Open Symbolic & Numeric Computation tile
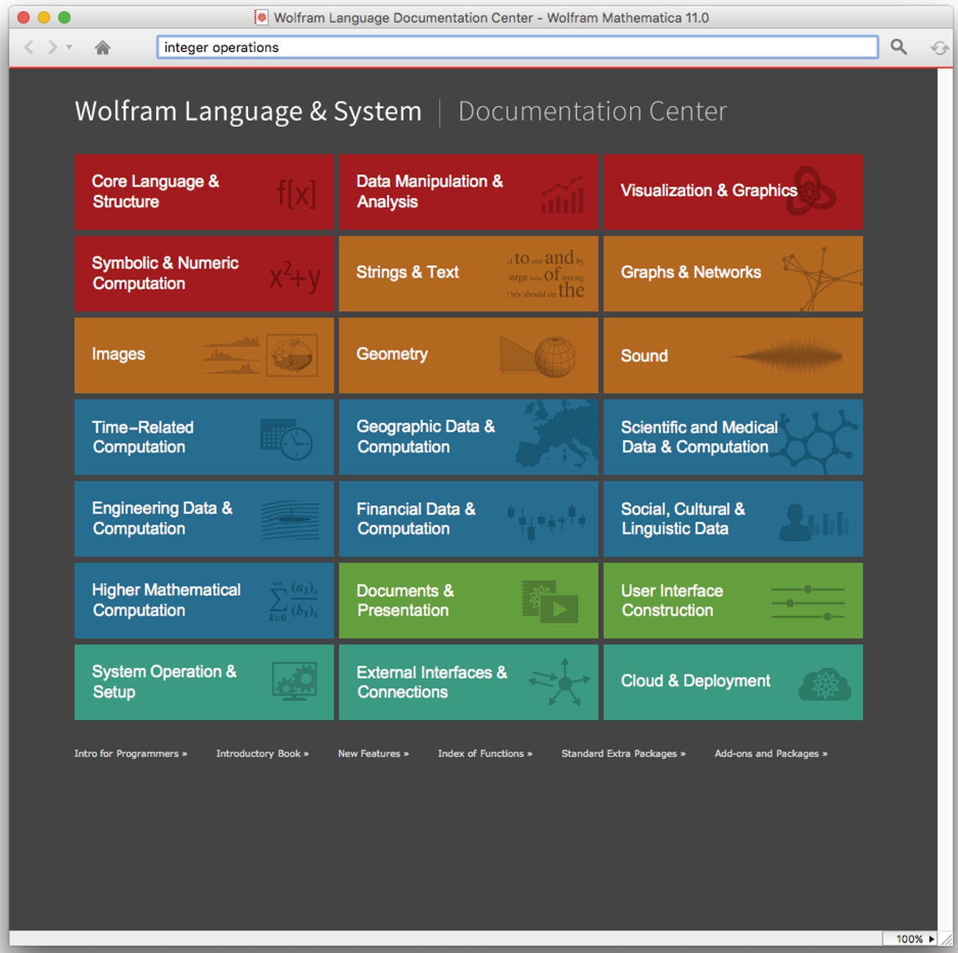This screenshot has width=958, height=953. coord(204,273)
